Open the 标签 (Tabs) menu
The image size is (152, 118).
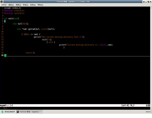point(33,5)
